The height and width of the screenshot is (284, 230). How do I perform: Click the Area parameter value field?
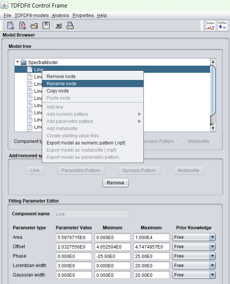(x=74, y=237)
